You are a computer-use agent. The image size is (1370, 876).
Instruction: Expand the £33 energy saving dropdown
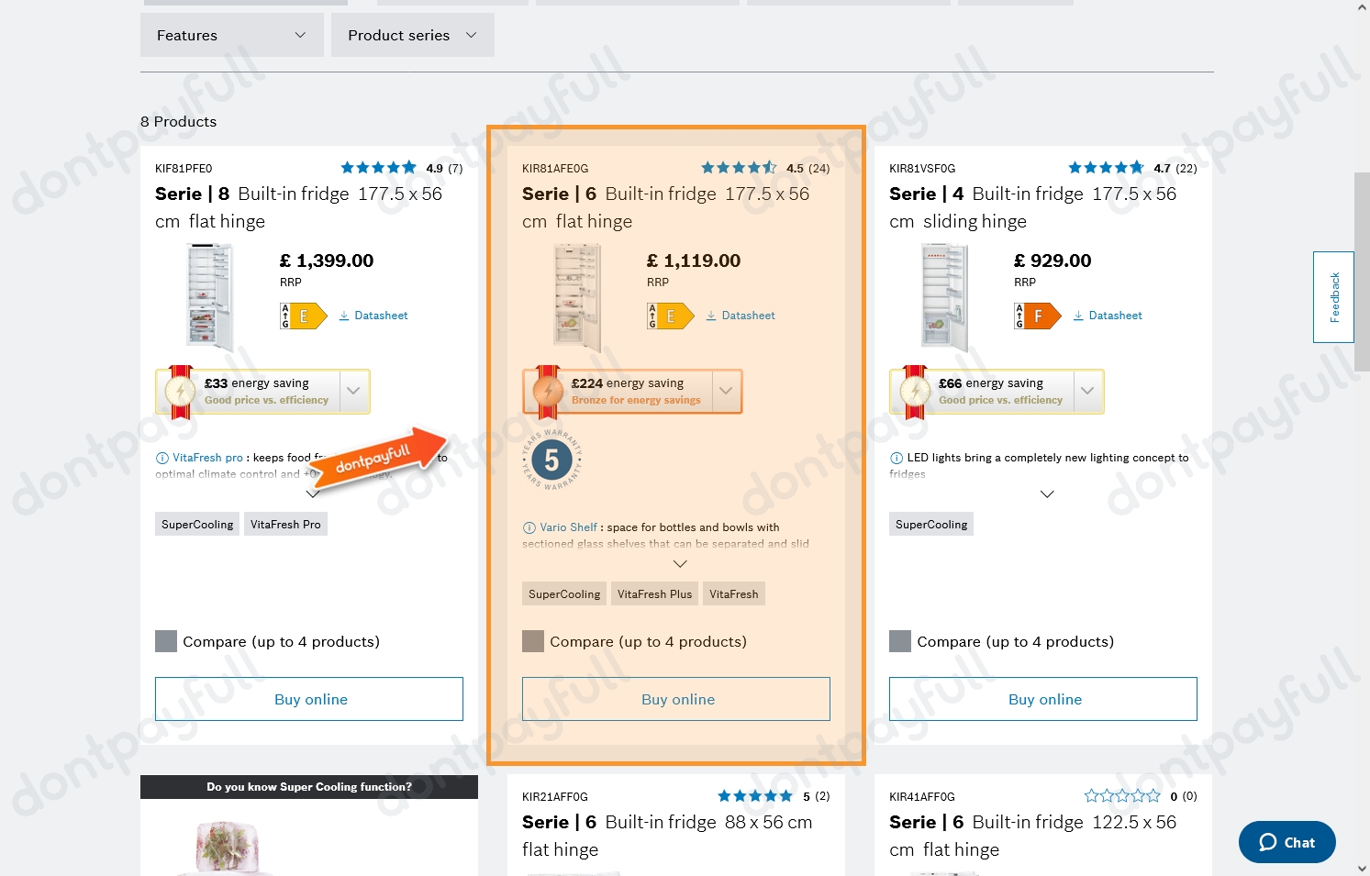(354, 392)
